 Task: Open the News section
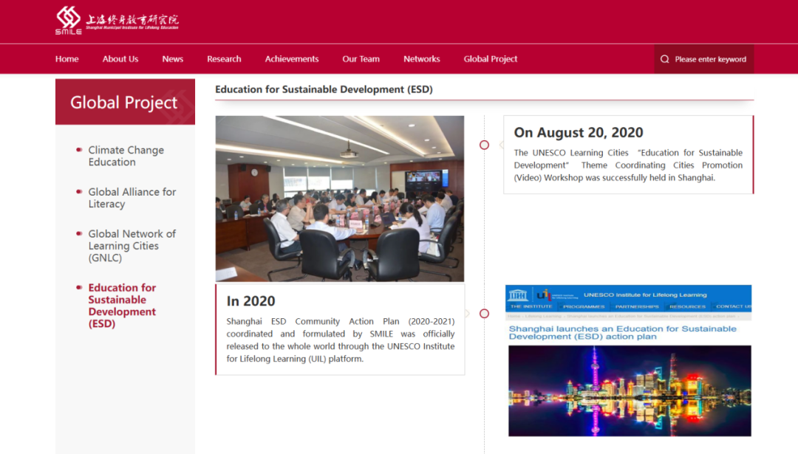[172, 59]
